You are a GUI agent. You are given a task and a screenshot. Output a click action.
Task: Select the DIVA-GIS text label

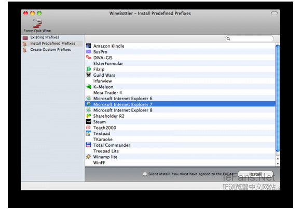103,58
